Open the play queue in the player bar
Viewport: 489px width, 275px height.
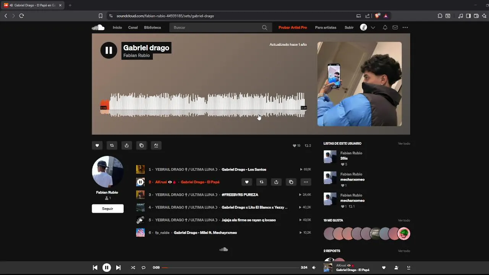coord(408,268)
